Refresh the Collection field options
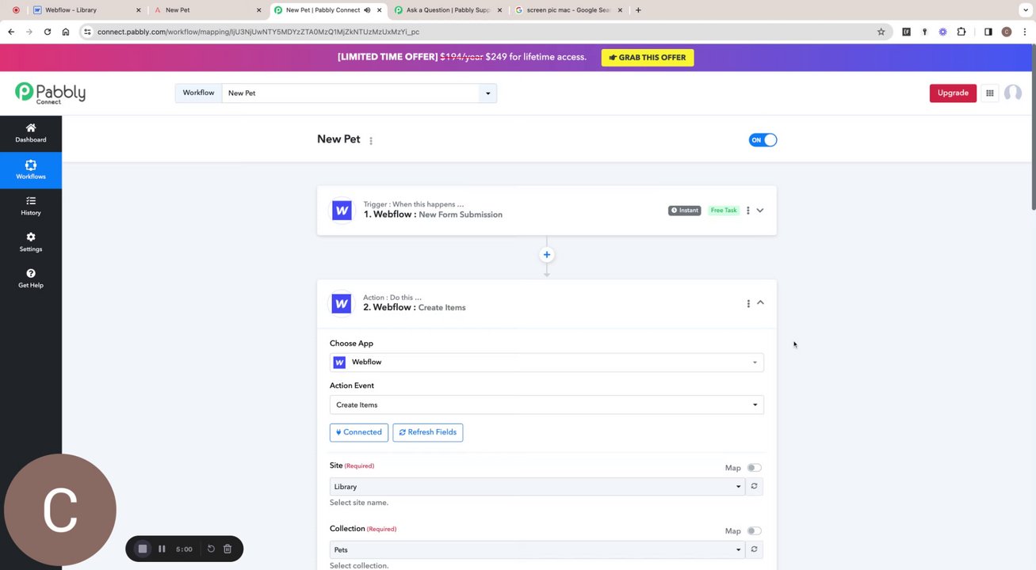This screenshot has height=570, width=1036. (754, 549)
